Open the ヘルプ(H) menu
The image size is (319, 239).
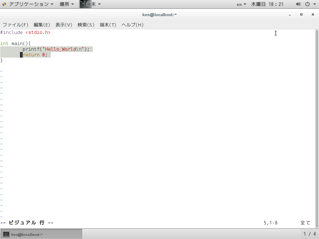click(132, 25)
